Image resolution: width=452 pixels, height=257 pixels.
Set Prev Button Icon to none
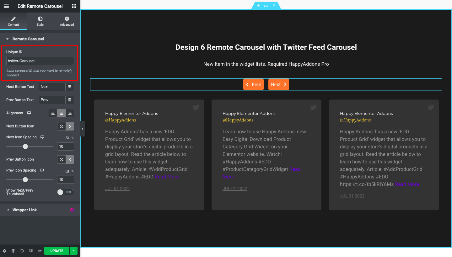[x=61, y=159]
